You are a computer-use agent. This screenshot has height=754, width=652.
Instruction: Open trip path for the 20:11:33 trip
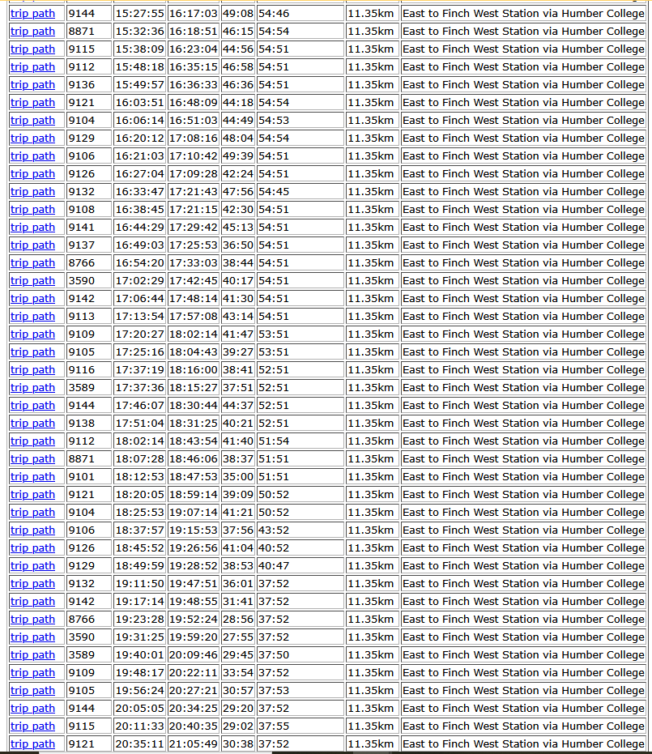[32, 726]
